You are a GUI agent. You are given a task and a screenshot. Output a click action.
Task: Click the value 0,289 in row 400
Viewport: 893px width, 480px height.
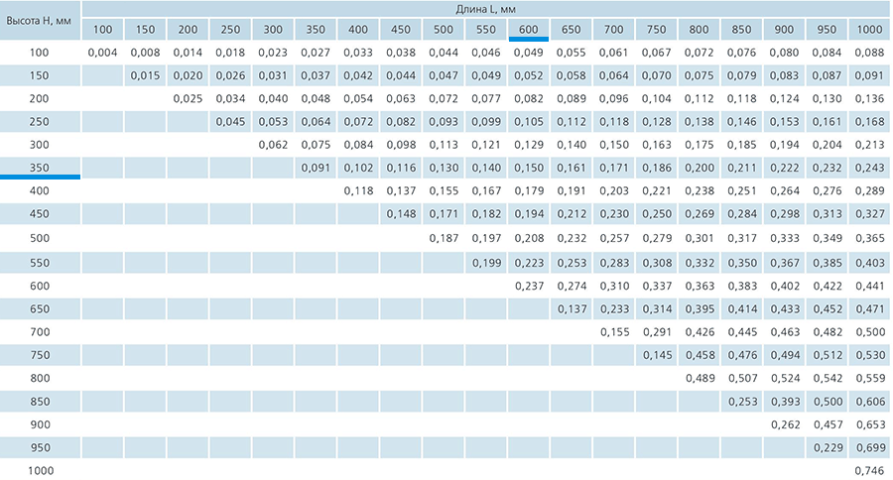[x=869, y=191]
